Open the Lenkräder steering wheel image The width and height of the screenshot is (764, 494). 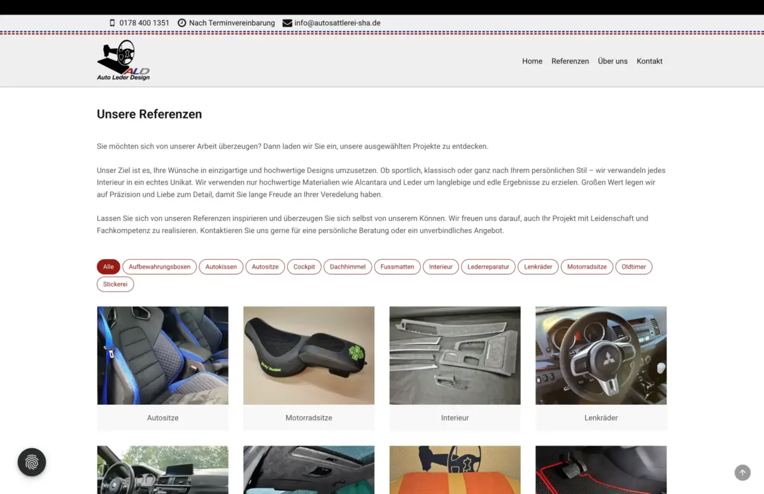(x=601, y=355)
